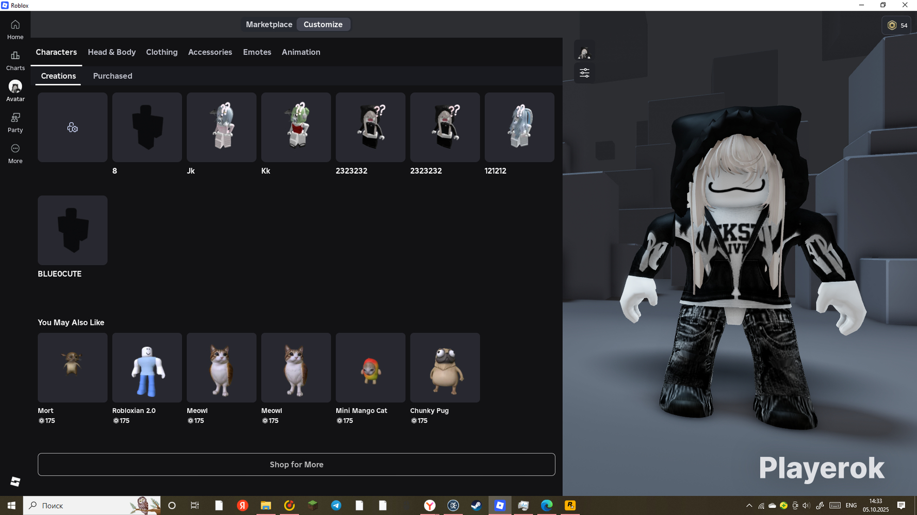Switch to the Animation tab

301,52
